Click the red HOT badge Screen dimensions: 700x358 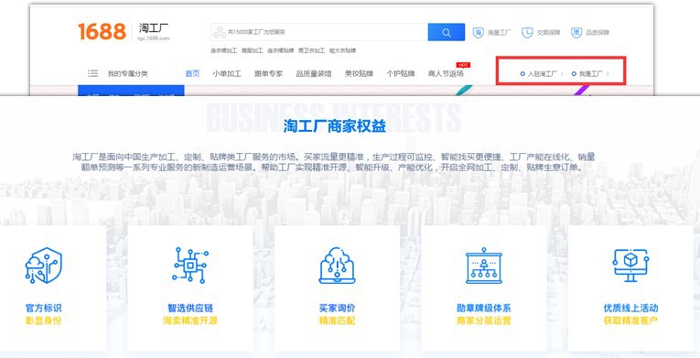click(463, 65)
